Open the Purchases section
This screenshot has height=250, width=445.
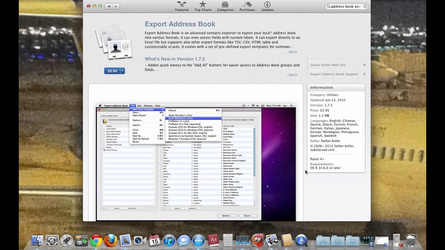pos(247,6)
